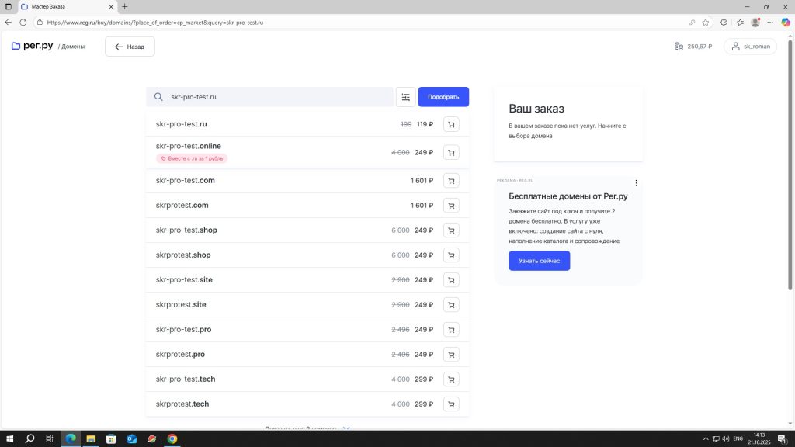Click cart icon for skrprotest.com
The height and width of the screenshot is (447, 795).
coord(451,206)
